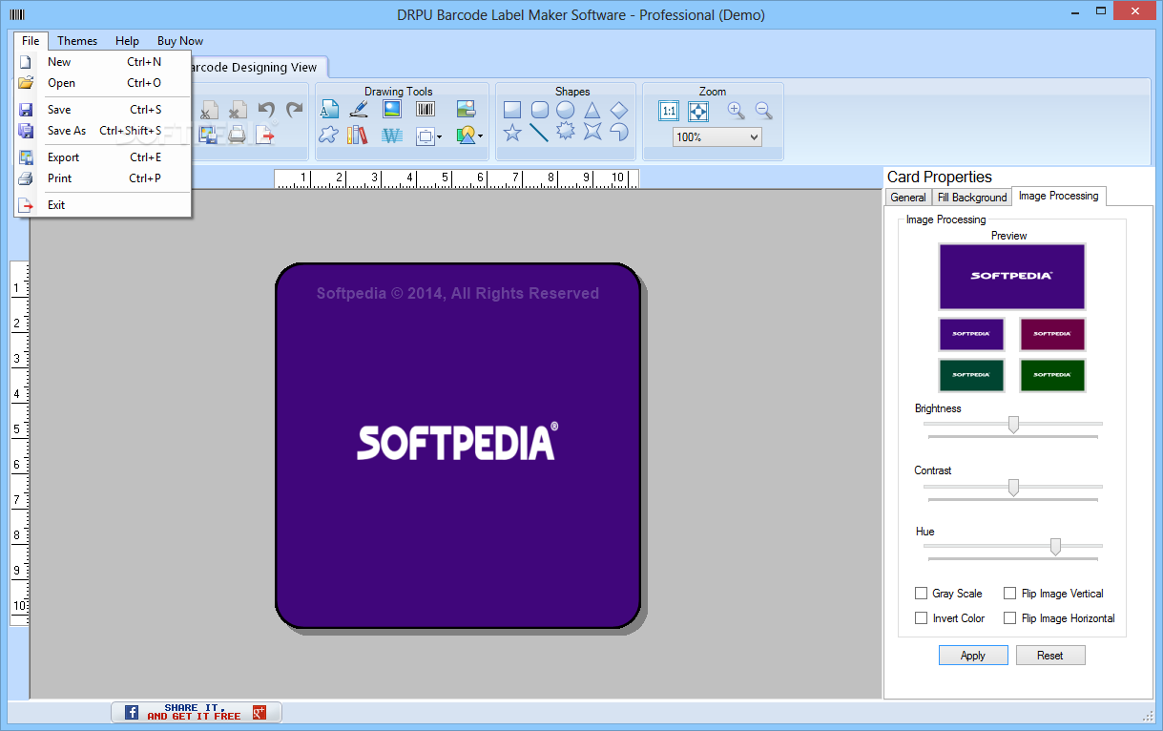Open the books library icon
The image size is (1163, 731).
[358, 135]
